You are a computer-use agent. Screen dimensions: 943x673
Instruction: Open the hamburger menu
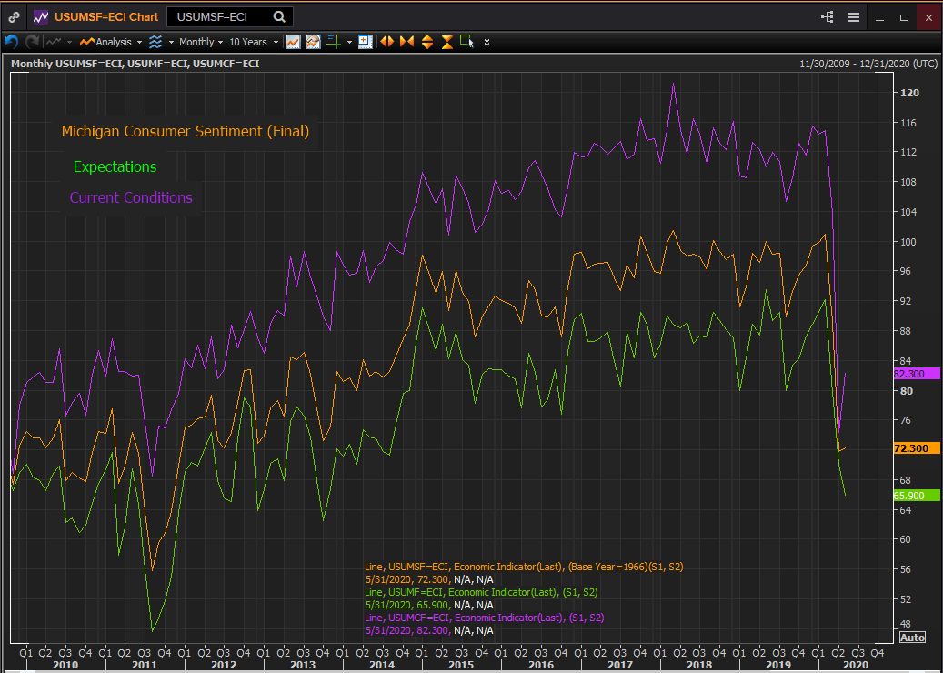pos(853,16)
